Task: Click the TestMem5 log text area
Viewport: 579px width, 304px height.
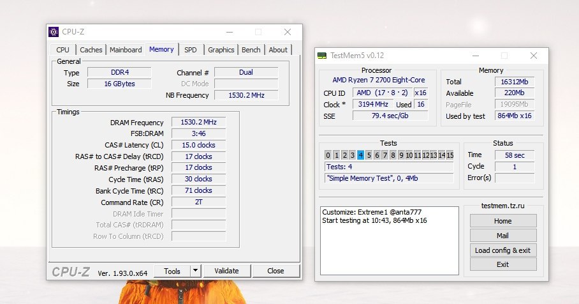Action: pos(390,241)
